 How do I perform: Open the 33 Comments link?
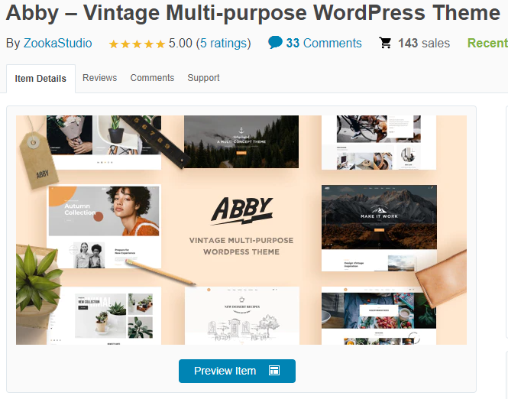(x=324, y=43)
